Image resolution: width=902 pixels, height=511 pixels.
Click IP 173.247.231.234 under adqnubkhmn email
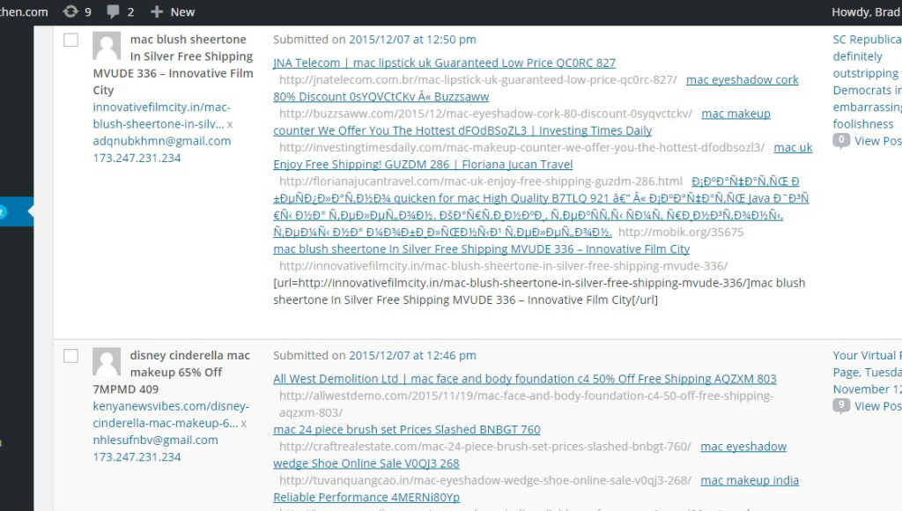tap(137, 158)
